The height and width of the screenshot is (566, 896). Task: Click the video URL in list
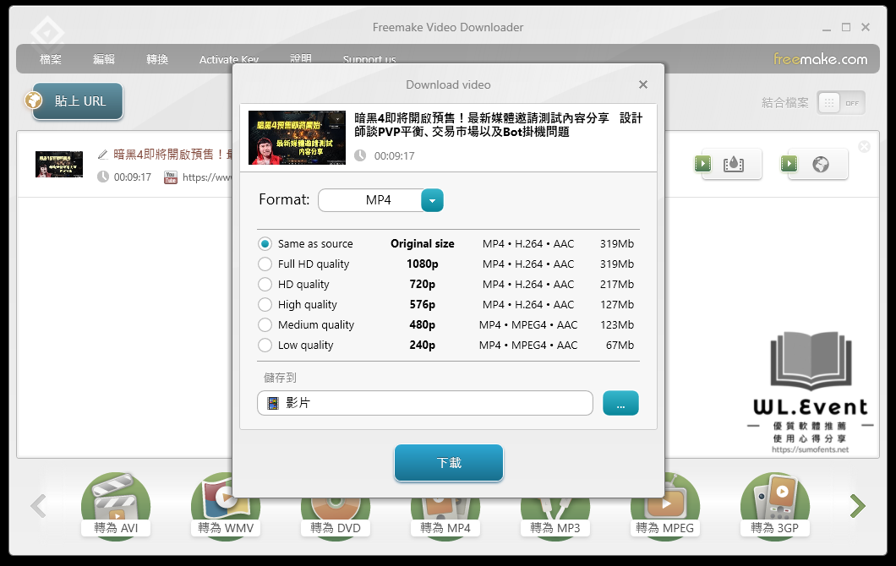tap(207, 177)
